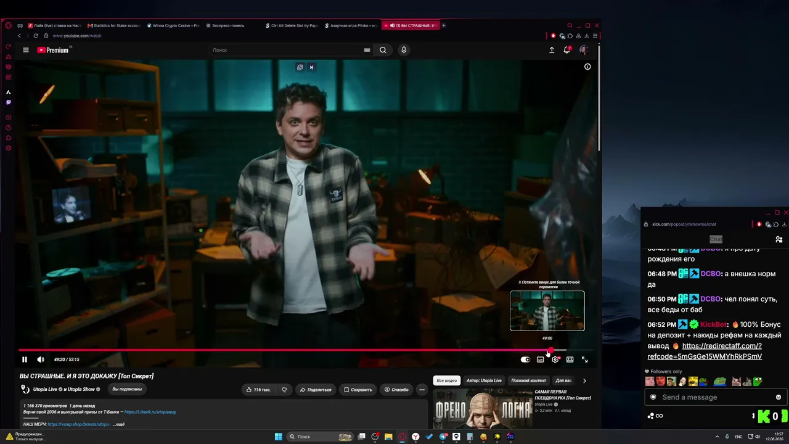The height and width of the screenshot is (444, 789).
Task: Click the Поделиться share button
Action: click(x=316, y=390)
